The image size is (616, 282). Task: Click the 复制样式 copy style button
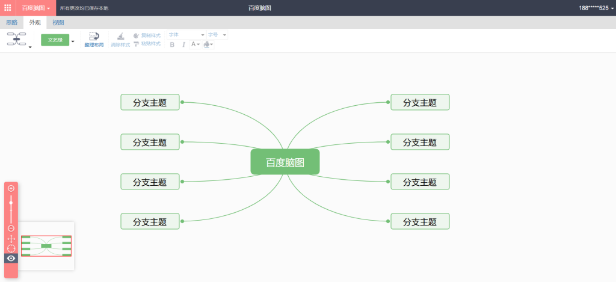[147, 35]
